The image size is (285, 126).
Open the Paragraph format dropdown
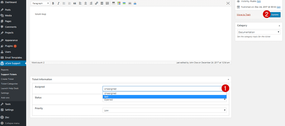(x=40, y=3)
